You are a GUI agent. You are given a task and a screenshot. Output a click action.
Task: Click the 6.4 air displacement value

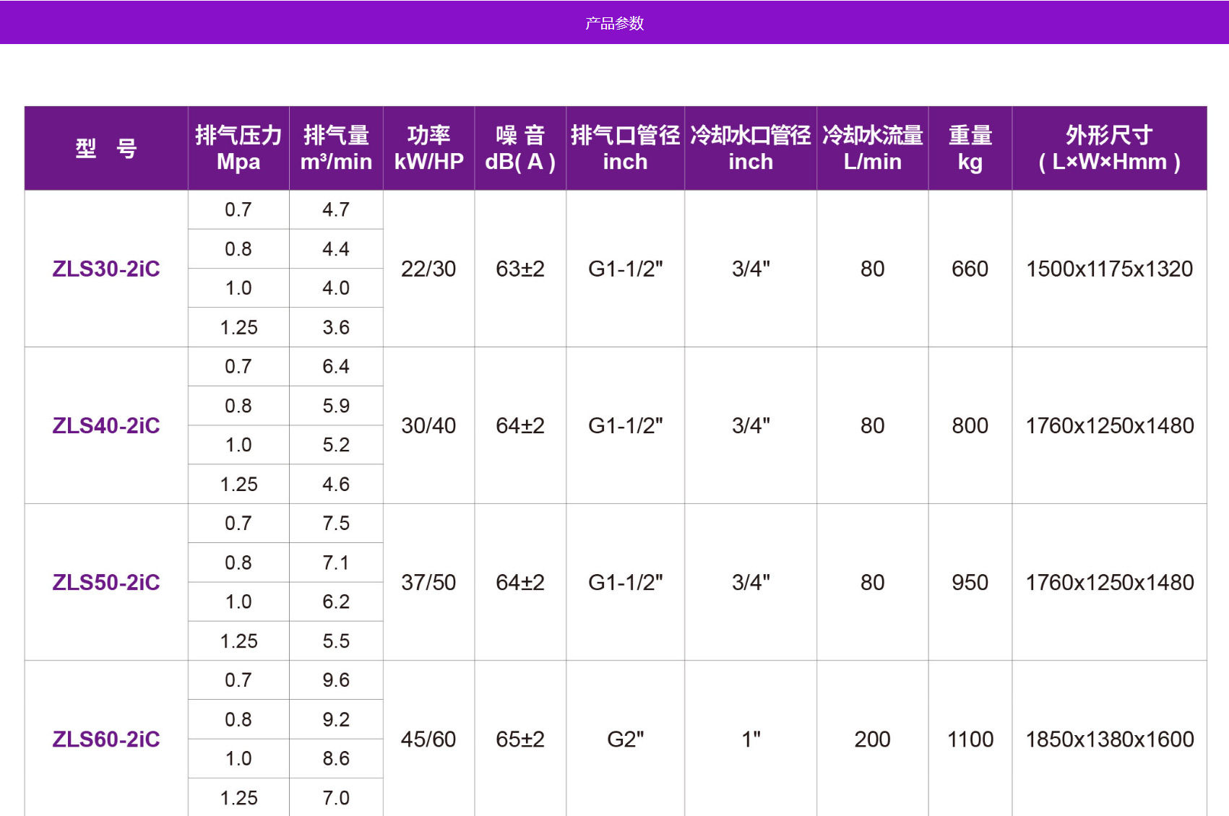point(336,366)
